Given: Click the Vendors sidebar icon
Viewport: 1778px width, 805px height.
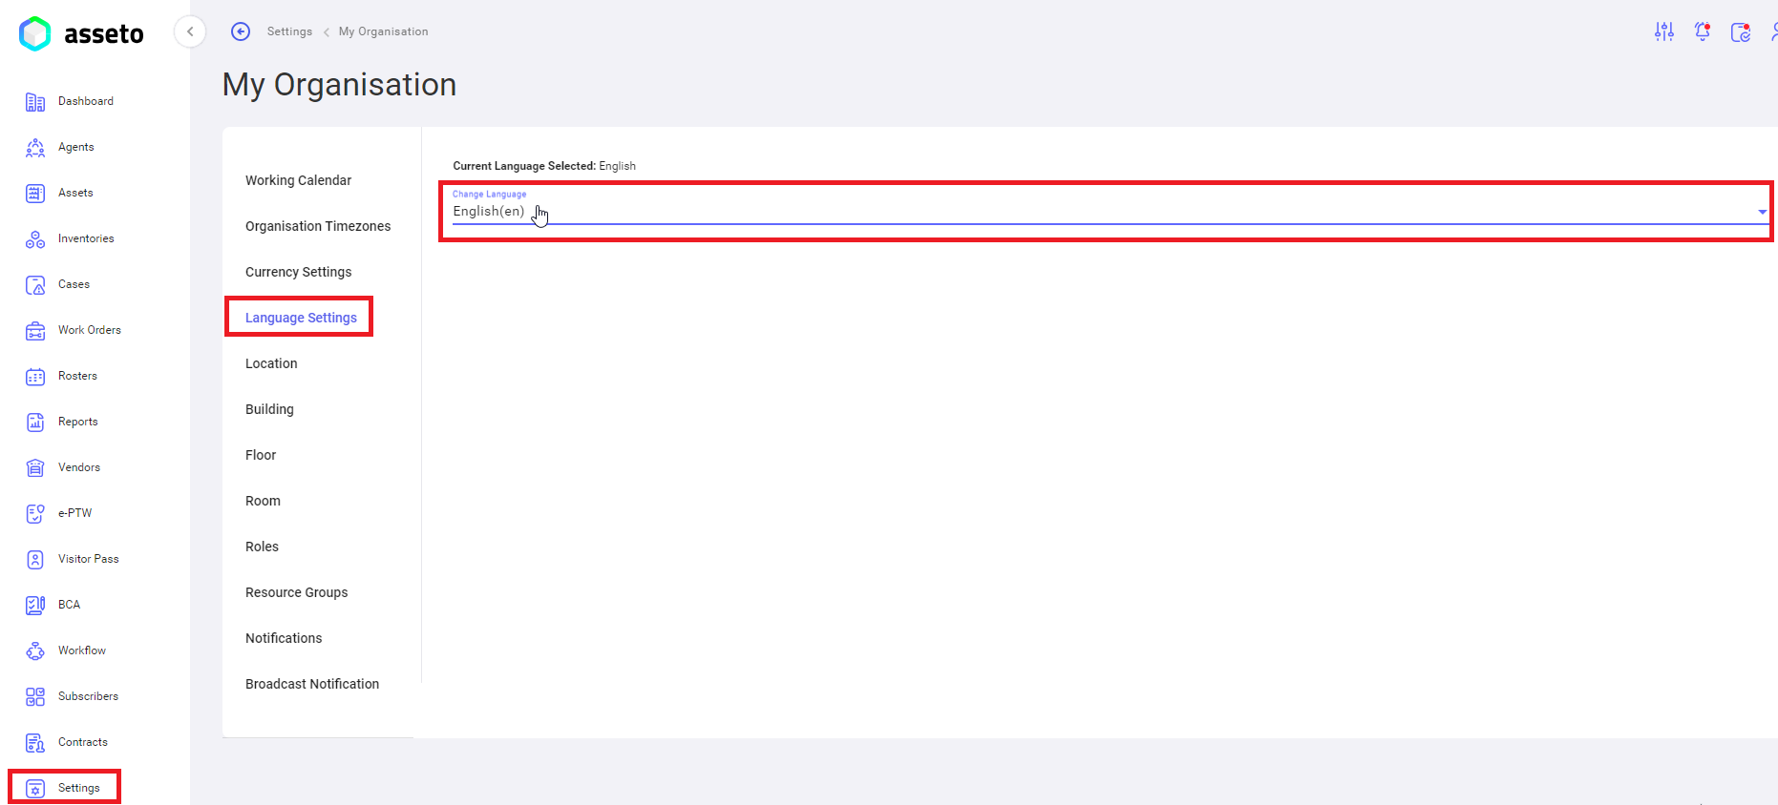Looking at the screenshot, I should click(x=35, y=467).
